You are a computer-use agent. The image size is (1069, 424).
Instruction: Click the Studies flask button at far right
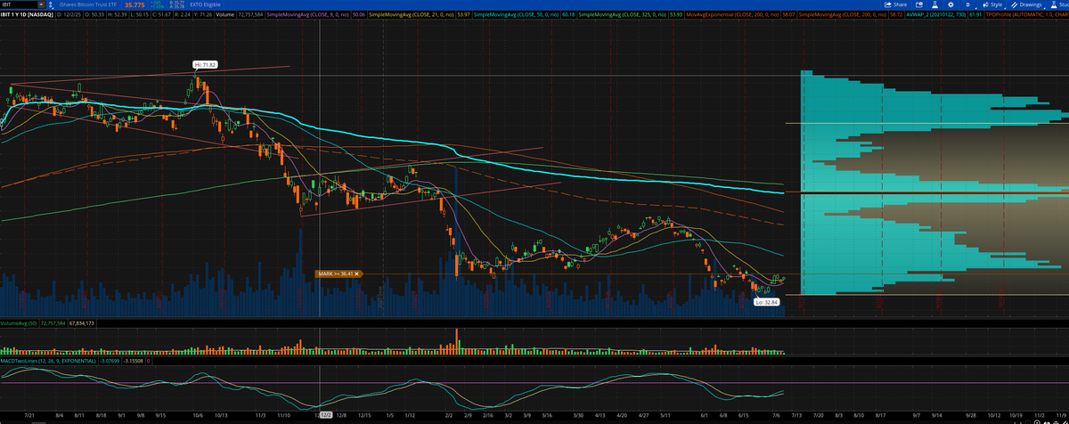[1058, 4]
